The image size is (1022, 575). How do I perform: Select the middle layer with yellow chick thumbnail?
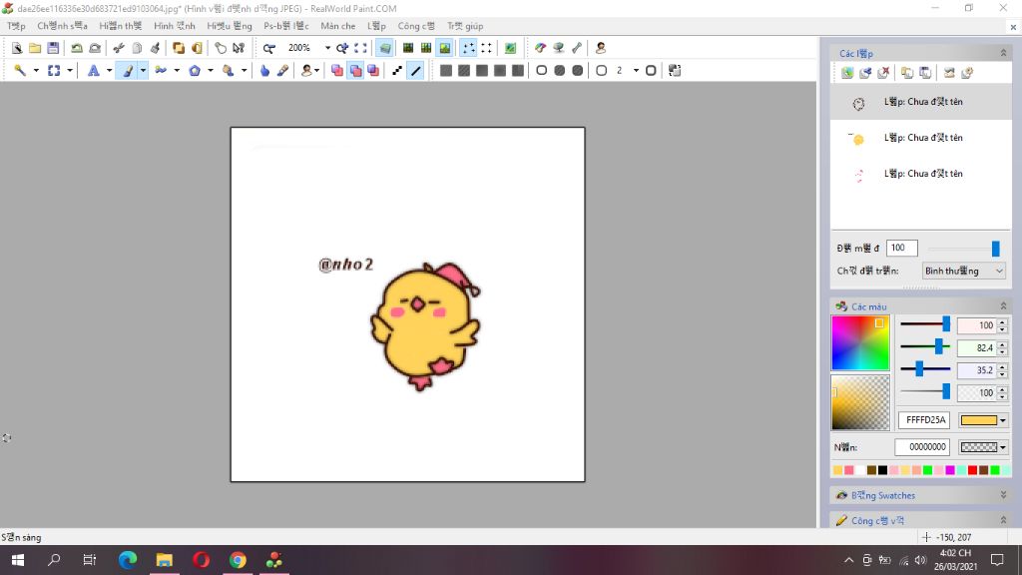[x=921, y=138]
